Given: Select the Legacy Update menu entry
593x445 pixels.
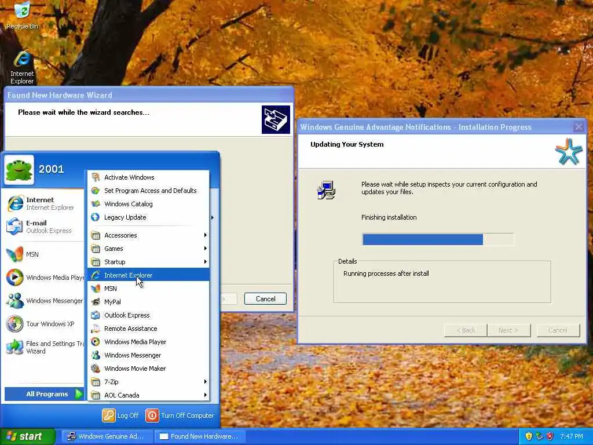Looking at the screenshot, I should (148, 217).
